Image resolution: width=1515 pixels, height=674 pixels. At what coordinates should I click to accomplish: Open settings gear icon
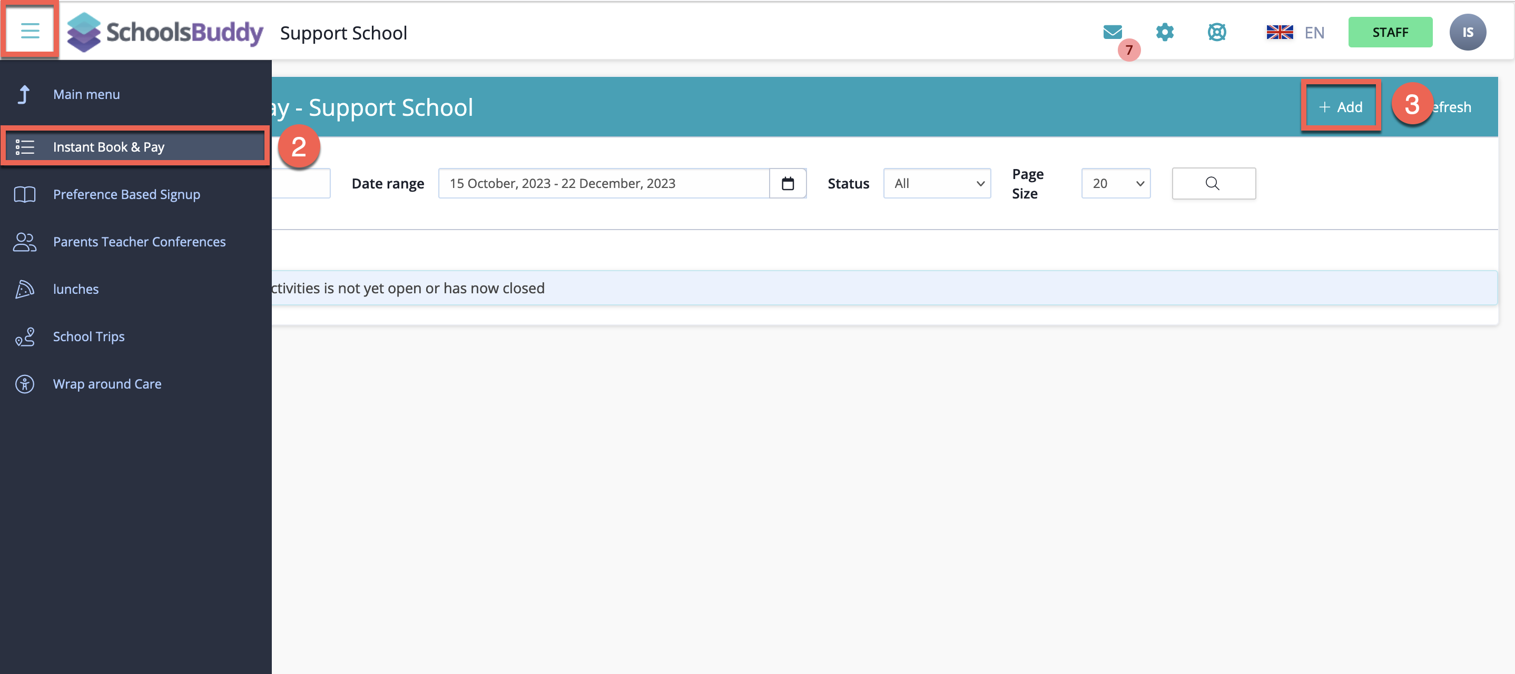tap(1165, 32)
